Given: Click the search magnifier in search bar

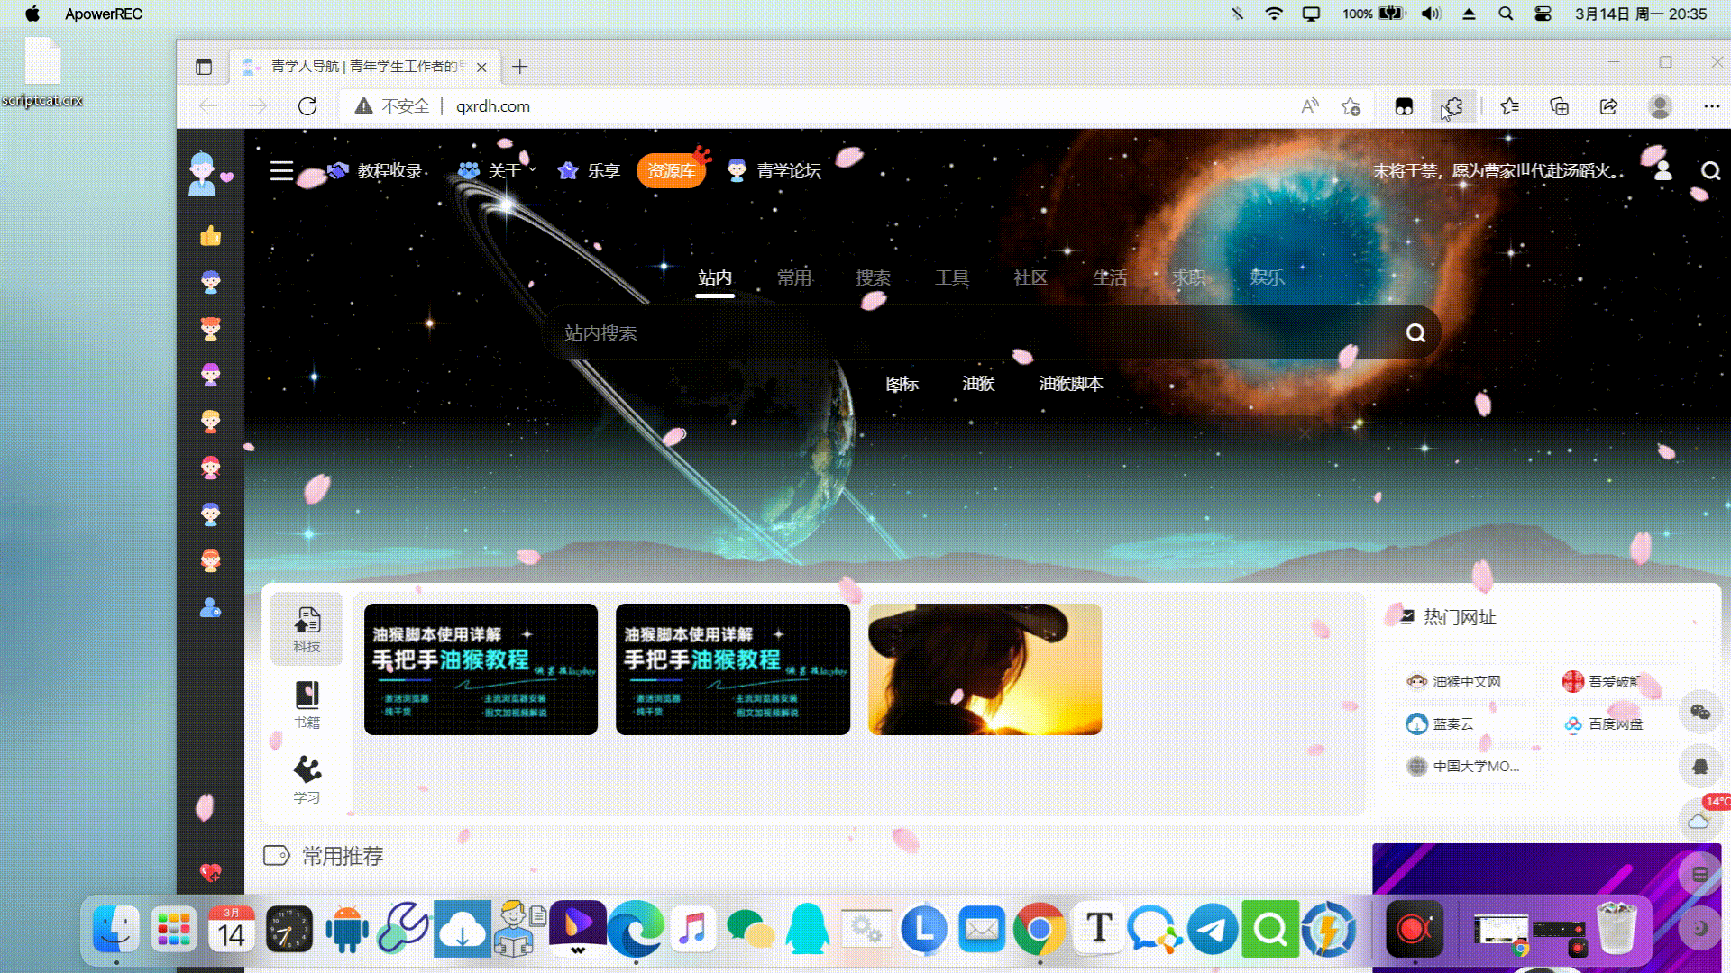Looking at the screenshot, I should tap(1415, 333).
